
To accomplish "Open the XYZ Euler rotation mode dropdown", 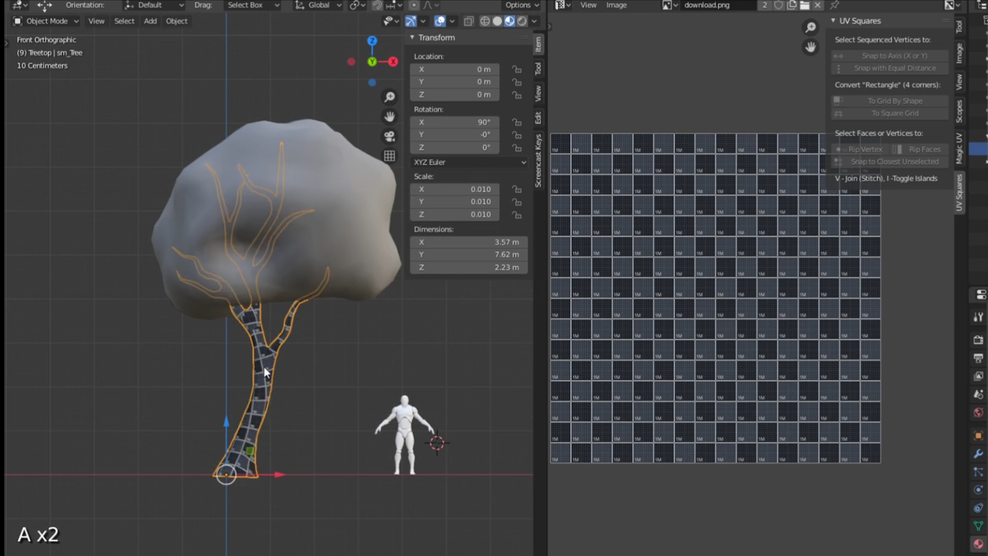I will pos(469,163).
